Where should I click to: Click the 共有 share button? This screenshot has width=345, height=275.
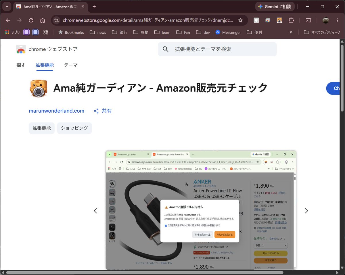tap(103, 111)
